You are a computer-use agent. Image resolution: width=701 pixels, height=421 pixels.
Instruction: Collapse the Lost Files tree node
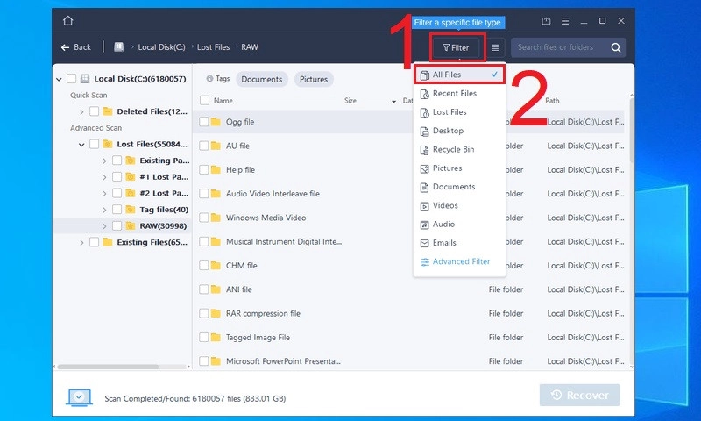pos(81,145)
